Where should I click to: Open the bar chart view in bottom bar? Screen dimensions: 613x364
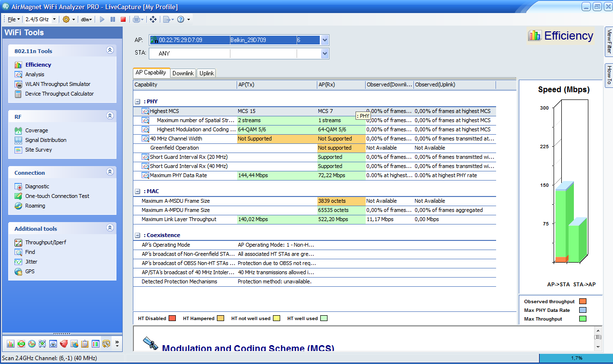pos(11,344)
